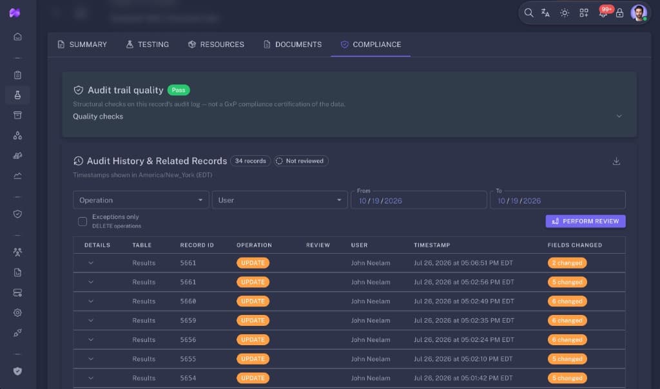The width and height of the screenshot is (660, 389).
Task: Open the shield check icon in sidebar
Action: (17, 214)
